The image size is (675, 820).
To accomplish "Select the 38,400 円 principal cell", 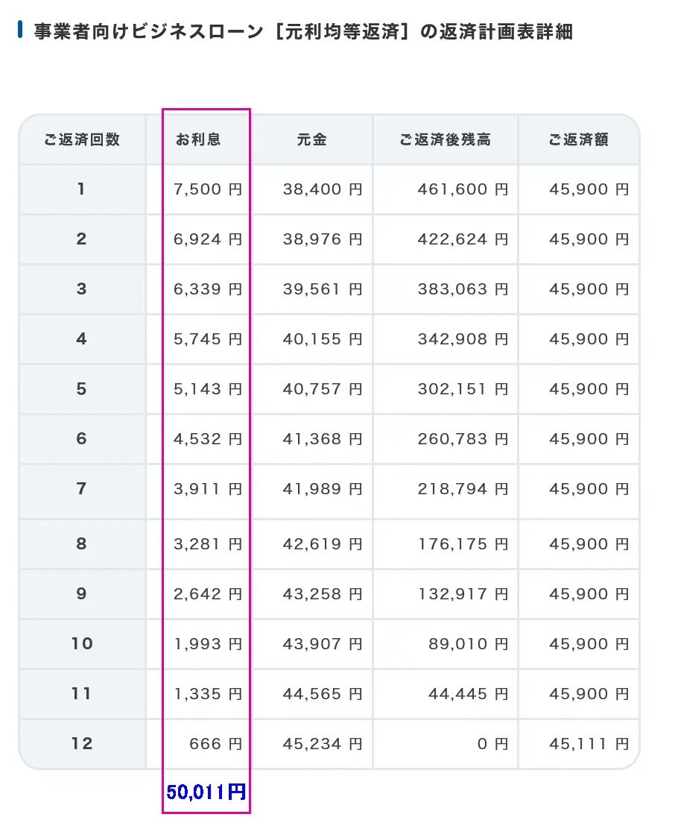I will tap(312, 189).
